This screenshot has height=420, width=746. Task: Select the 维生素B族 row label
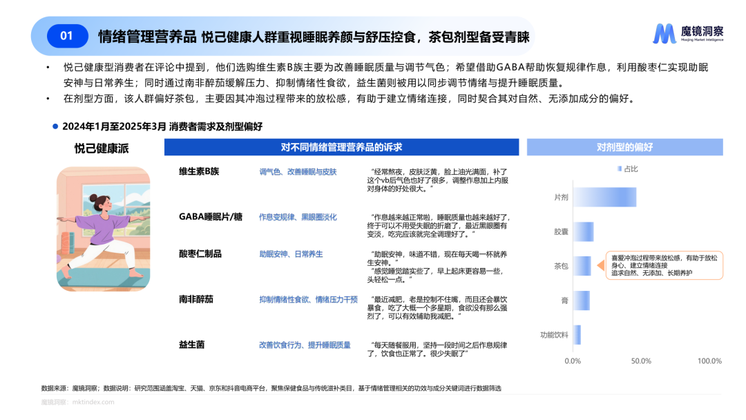[199, 171]
